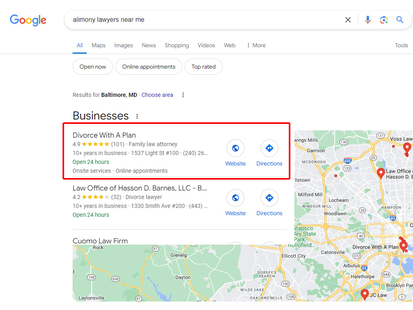Get Directions to Divorce With A Plan
Viewport: 413px width, 310px height.
[x=269, y=149]
